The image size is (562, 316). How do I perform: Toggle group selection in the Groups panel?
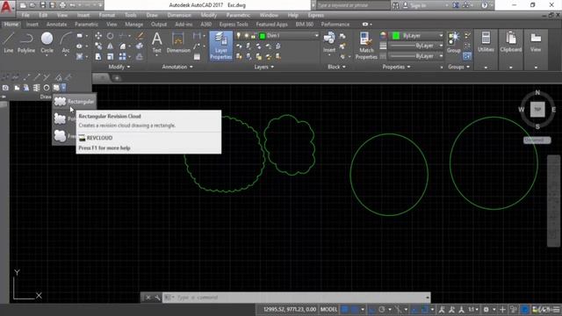[x=467, y=56]
